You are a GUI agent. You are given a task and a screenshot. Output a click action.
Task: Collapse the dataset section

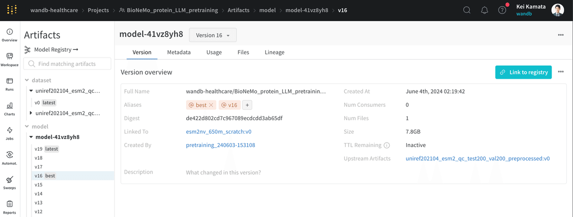[27, 80]
